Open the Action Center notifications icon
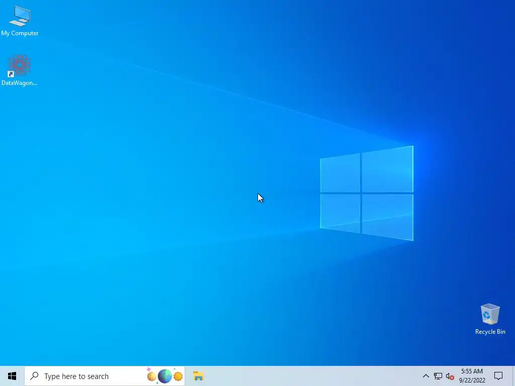 498,376
